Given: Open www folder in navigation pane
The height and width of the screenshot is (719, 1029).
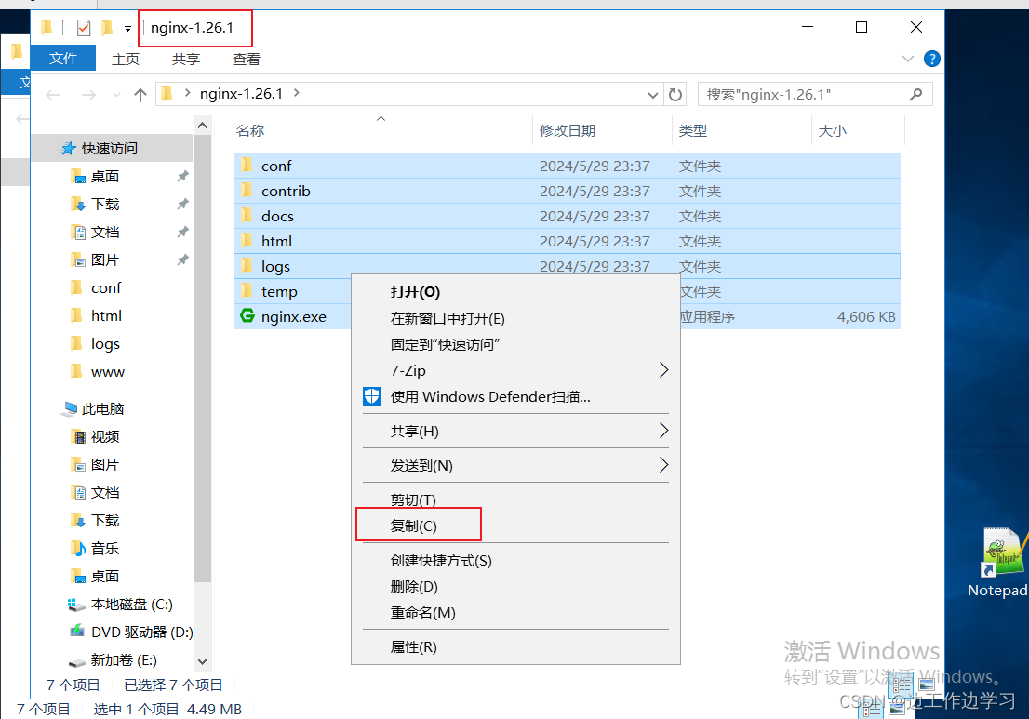Looking at the screenshot, I should click(108, 372).
